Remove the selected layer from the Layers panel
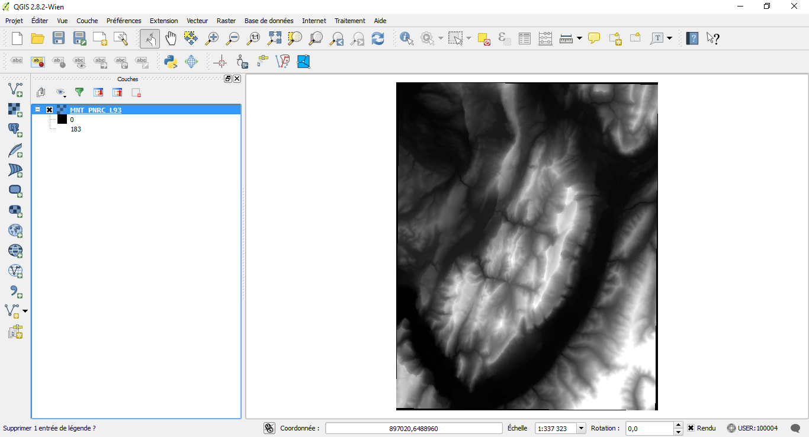 coord(136,92)
